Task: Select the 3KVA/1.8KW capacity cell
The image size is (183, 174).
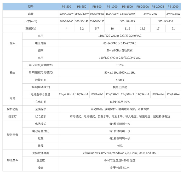Action: click(173, 14)
